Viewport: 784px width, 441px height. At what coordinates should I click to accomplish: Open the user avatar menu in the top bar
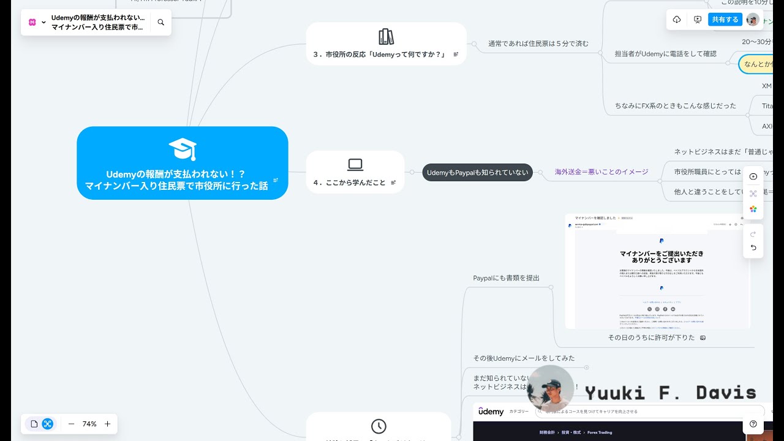(x=753, y=20)
